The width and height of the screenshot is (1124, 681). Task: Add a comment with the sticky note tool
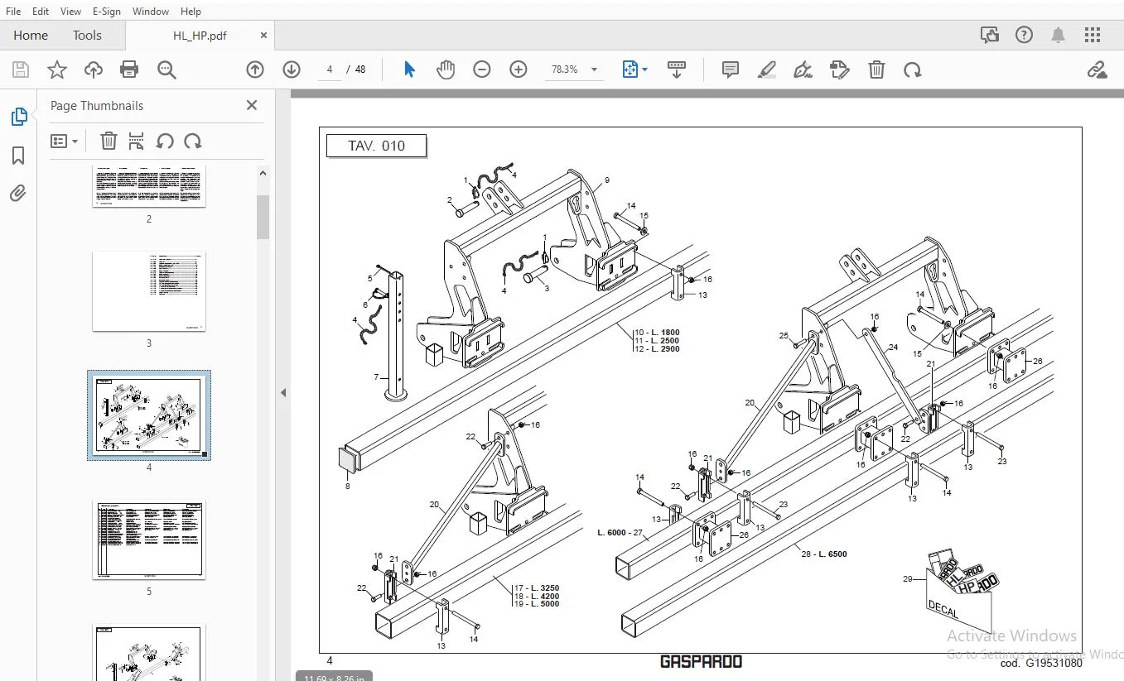click(730, 70)
